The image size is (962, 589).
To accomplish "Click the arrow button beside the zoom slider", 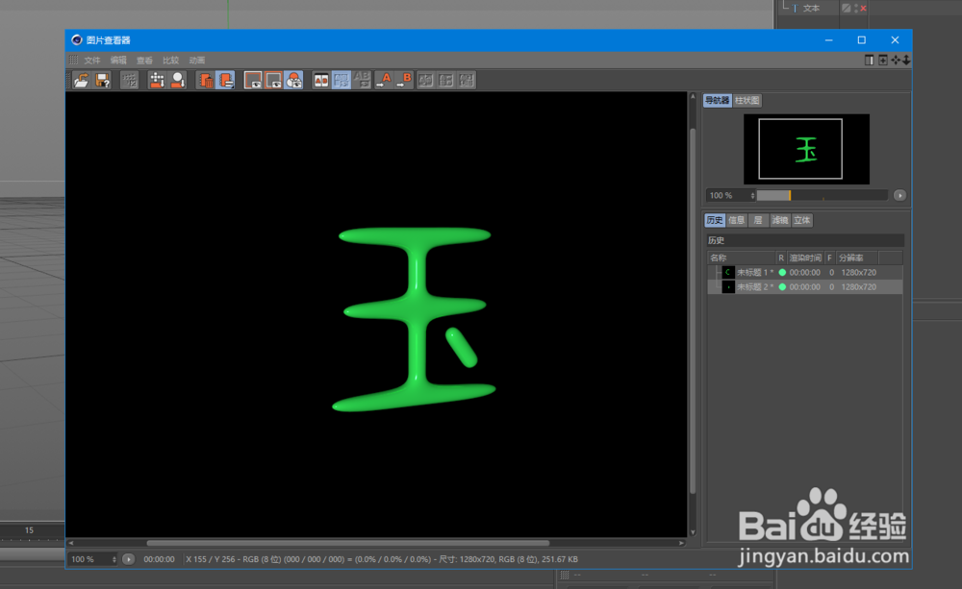I will click(x=899, y=195).
